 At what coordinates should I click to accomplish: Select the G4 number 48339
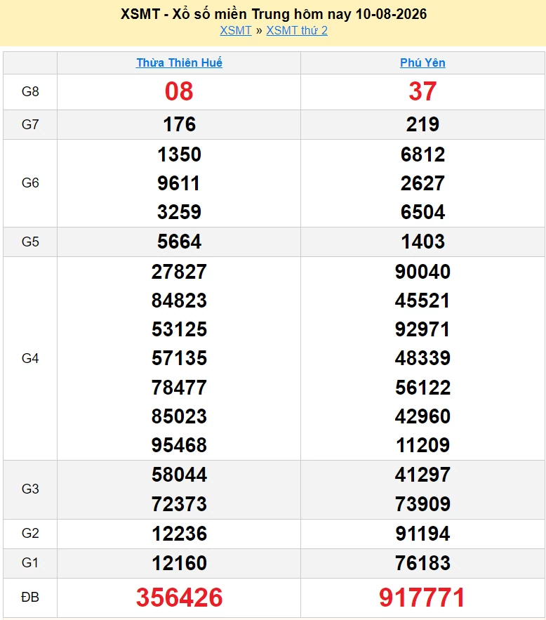[422, 358]
